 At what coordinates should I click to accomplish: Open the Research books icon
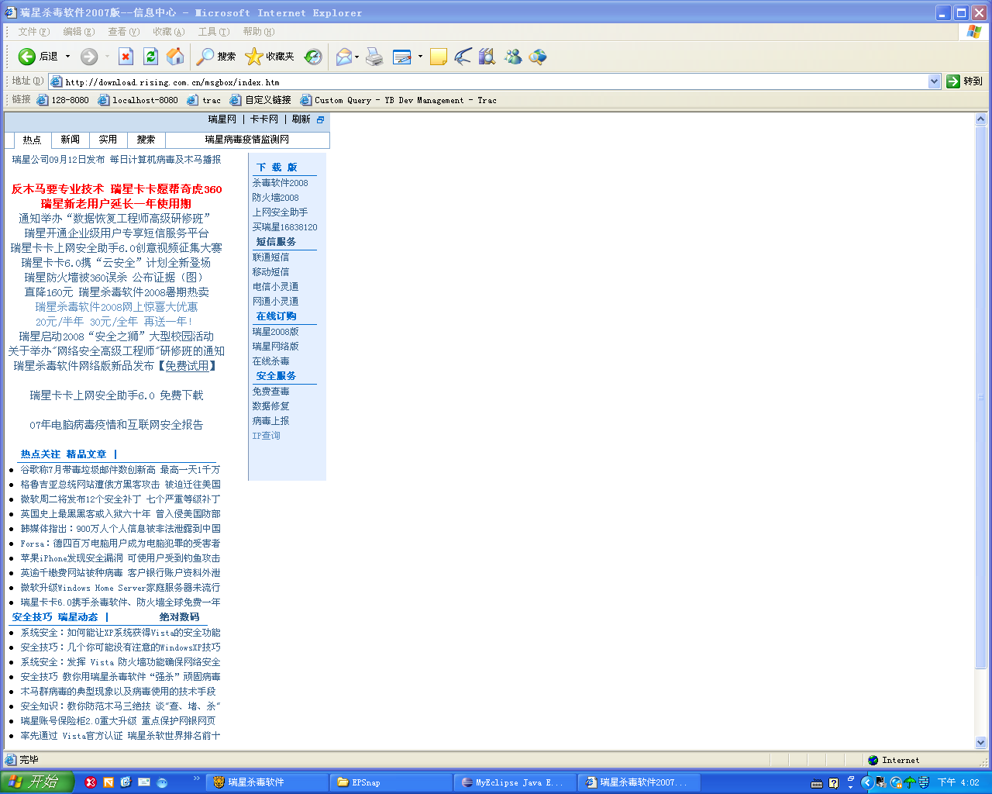(487, 57)
